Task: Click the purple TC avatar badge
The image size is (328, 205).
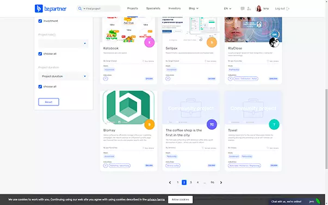Action: point(212,125)
